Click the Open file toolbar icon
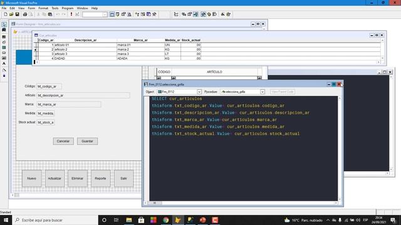The height and width of the screenshot is (225, 401). 11,14
